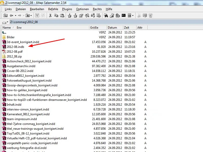Open the Befehle menu
This screenshot has height=152, width=203.
pyautogui.click(x=53, y=9)
